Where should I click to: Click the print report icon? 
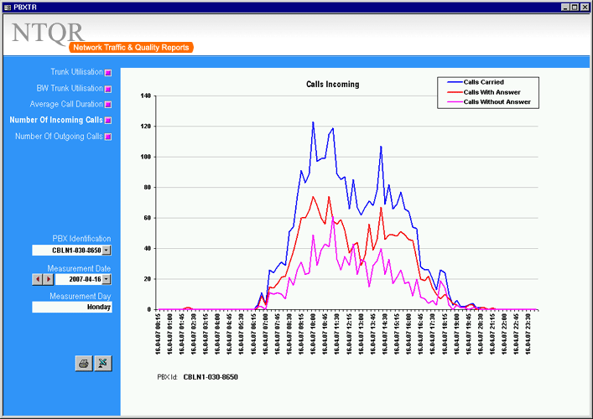[84, 363]
